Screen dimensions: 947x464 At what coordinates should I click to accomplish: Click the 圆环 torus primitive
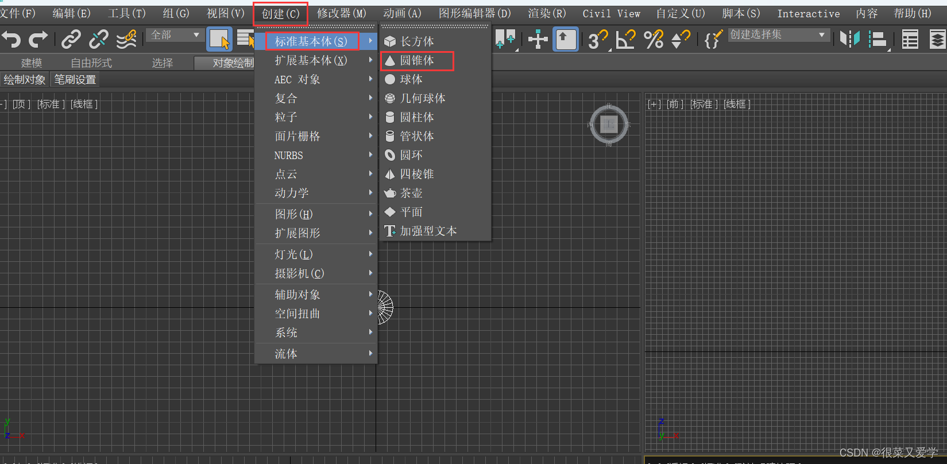435,155
